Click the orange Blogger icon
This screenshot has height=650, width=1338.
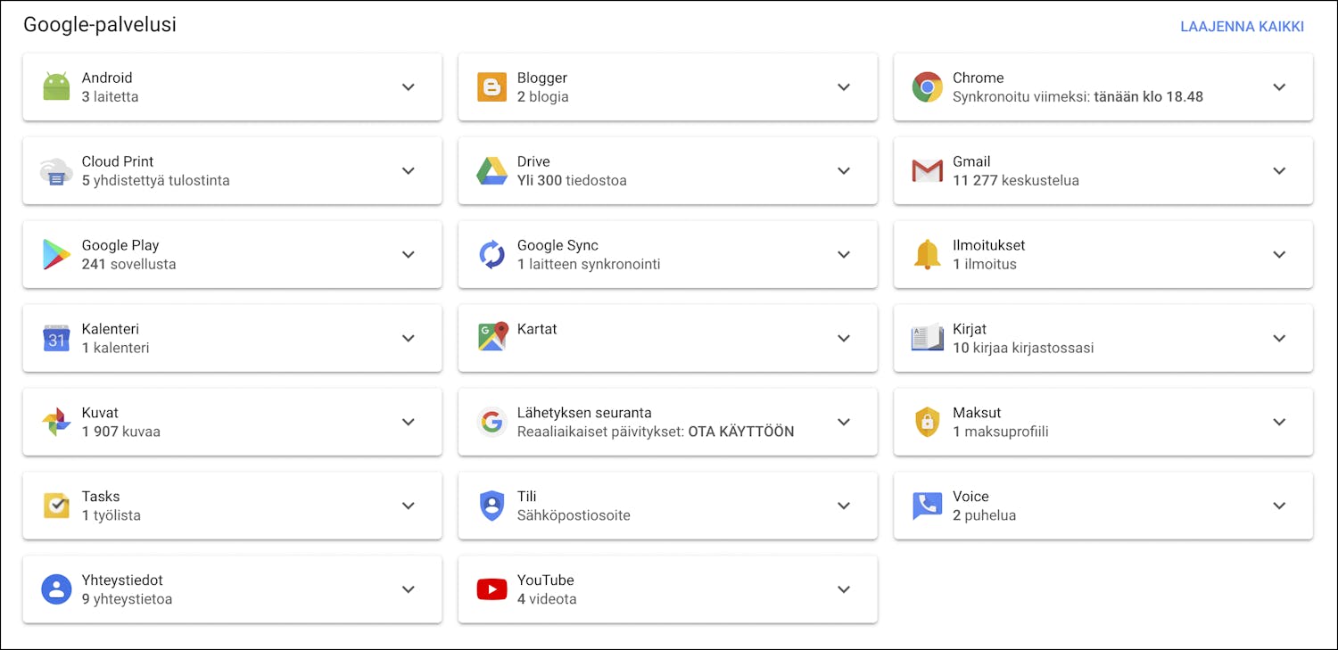(491, 87)
